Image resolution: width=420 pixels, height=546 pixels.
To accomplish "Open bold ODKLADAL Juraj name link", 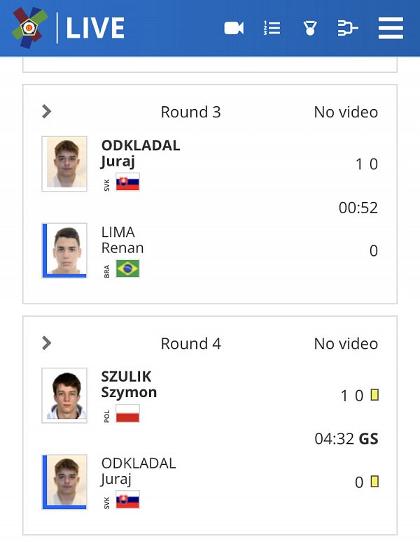I will (x=141, y=153).
